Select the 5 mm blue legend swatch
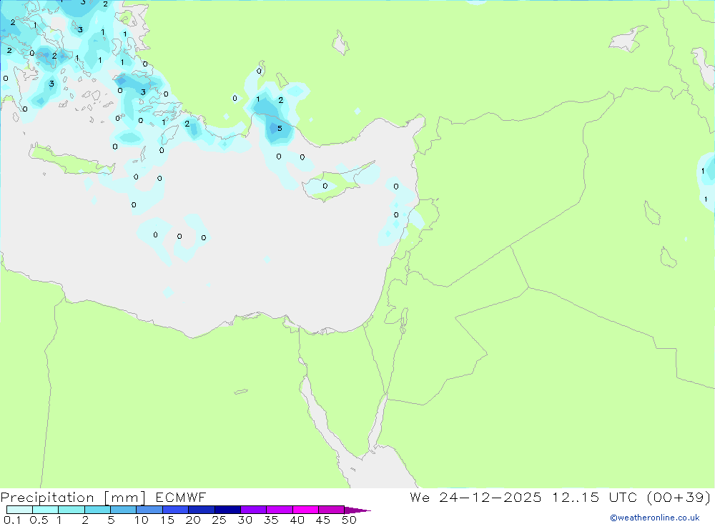The image size is (715, 524). tap(123, 510)
